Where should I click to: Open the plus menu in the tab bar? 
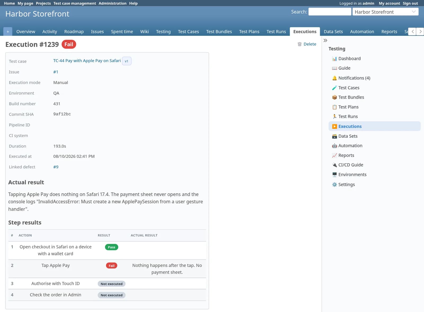8,32
